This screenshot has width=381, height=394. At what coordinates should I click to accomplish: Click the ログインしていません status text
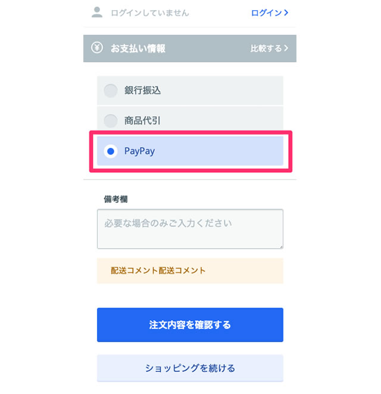tap(149, 13)
